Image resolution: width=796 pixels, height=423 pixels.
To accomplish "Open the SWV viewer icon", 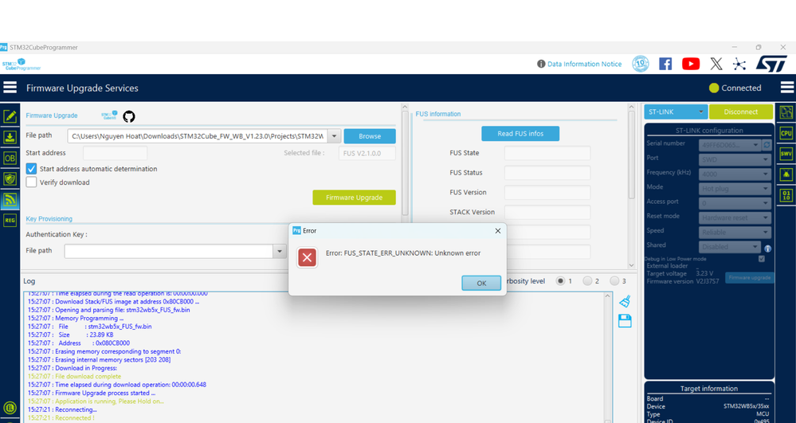I will [786, 154].
